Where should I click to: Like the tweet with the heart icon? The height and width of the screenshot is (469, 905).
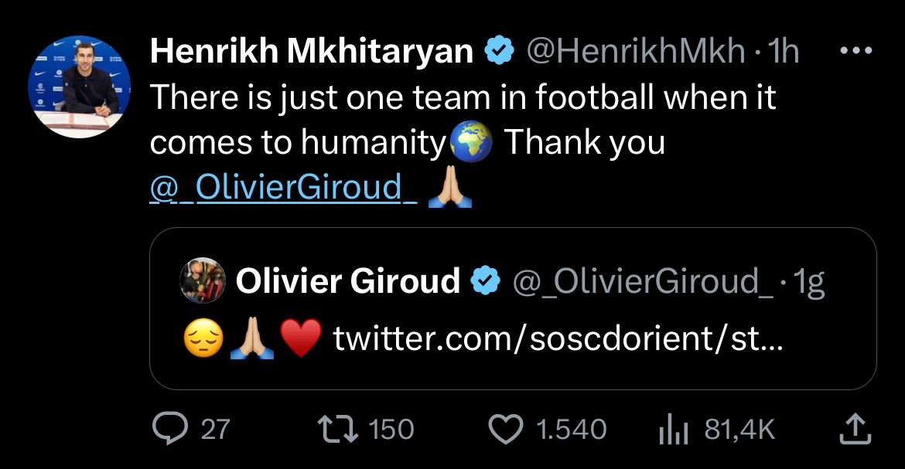pyautogui.click(x=507, y=429)
